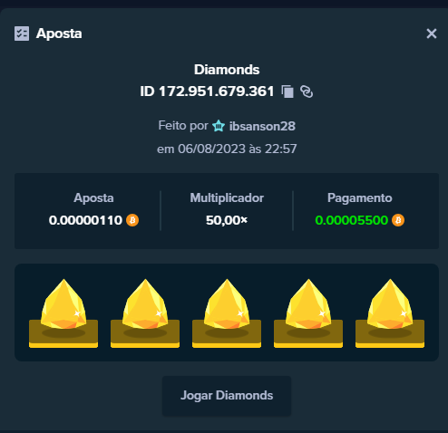Image resolution: width=448 pixels, height=433 pixels.
Task: Click the second yellow diamond
Action: point(145,304)
